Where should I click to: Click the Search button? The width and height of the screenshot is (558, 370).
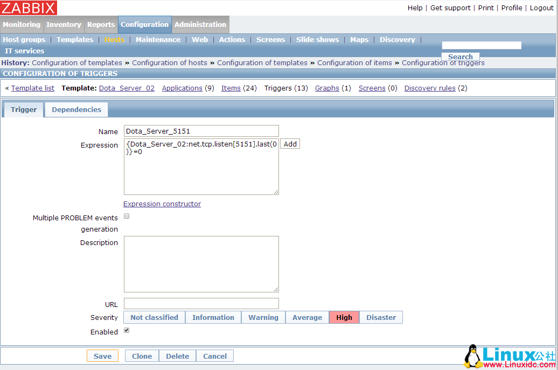(x=460, y=57)
